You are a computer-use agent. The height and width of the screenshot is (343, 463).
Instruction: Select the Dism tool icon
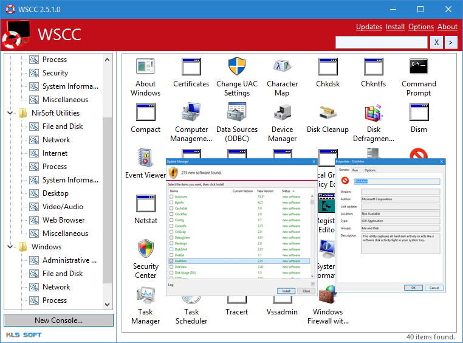click(x=419, y=112)
